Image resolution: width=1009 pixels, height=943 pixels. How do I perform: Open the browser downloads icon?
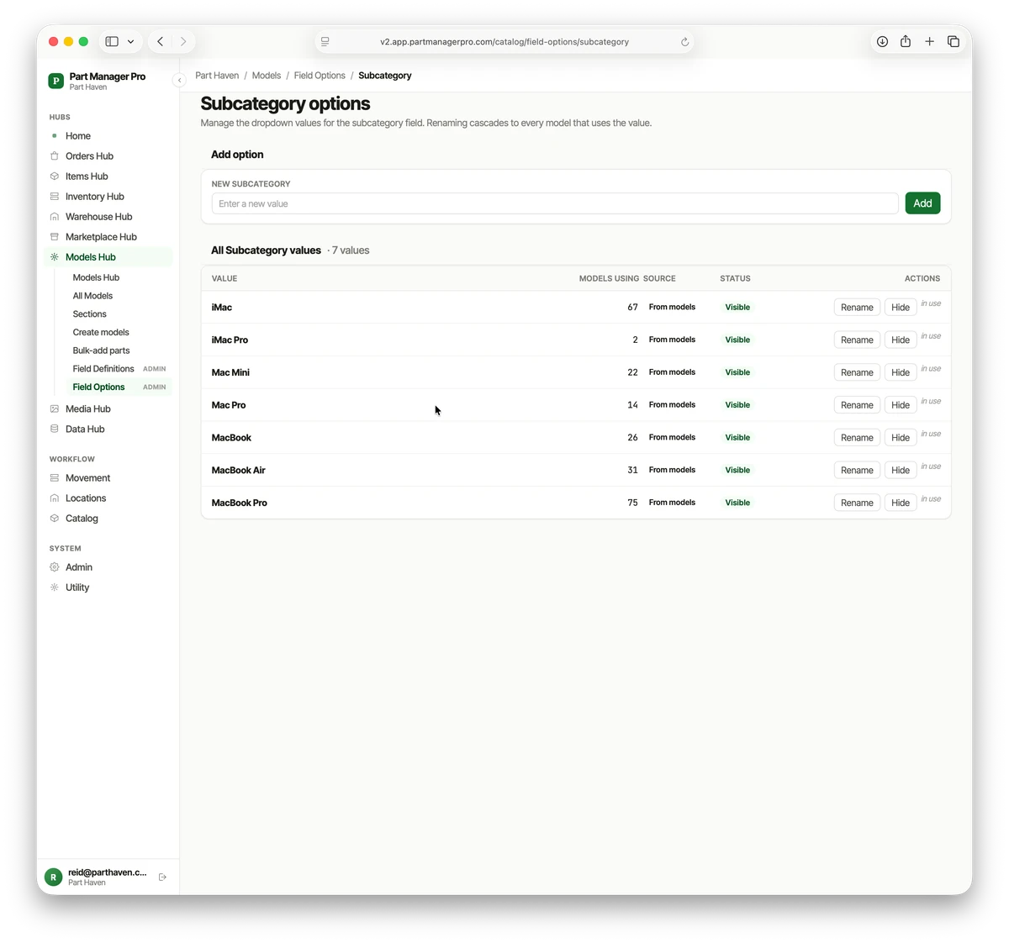click(882, 41)
